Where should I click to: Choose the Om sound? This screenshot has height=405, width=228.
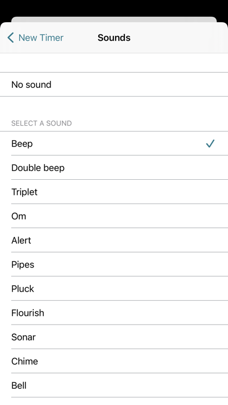(x=114, y=216)
